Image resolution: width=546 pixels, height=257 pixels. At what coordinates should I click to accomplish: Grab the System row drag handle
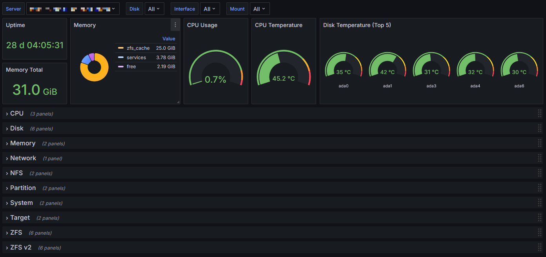pos(540,203)
